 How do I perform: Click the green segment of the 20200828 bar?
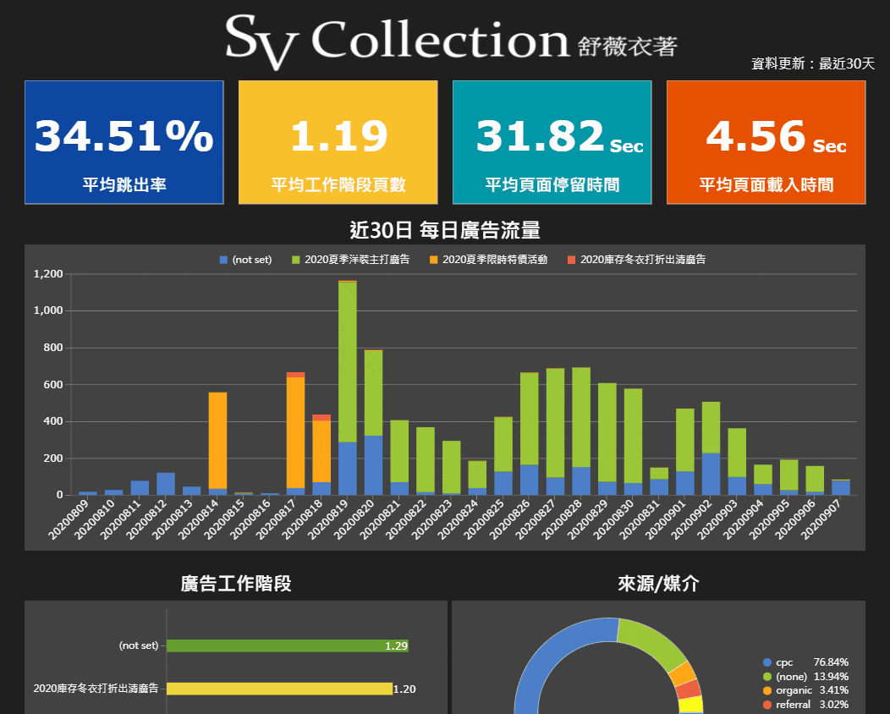click(x=581, y=417)
